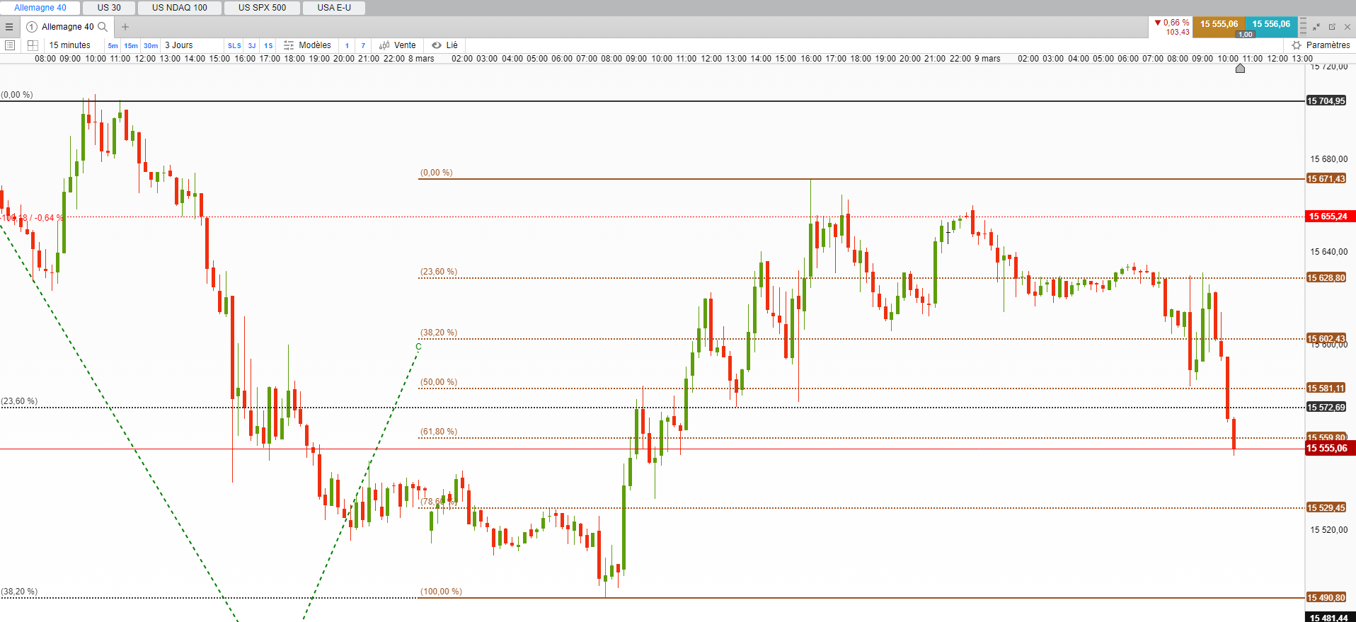Select the 1S period shortcut
Viewport: 1356px width, 622px height.
[x=268, y=46]
